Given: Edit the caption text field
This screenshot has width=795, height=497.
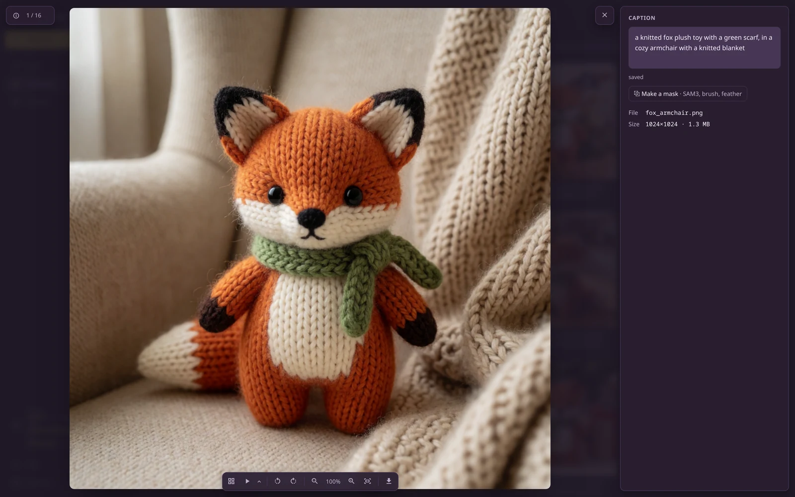Looking at the screenshot, I should click(x=704, y=48).
